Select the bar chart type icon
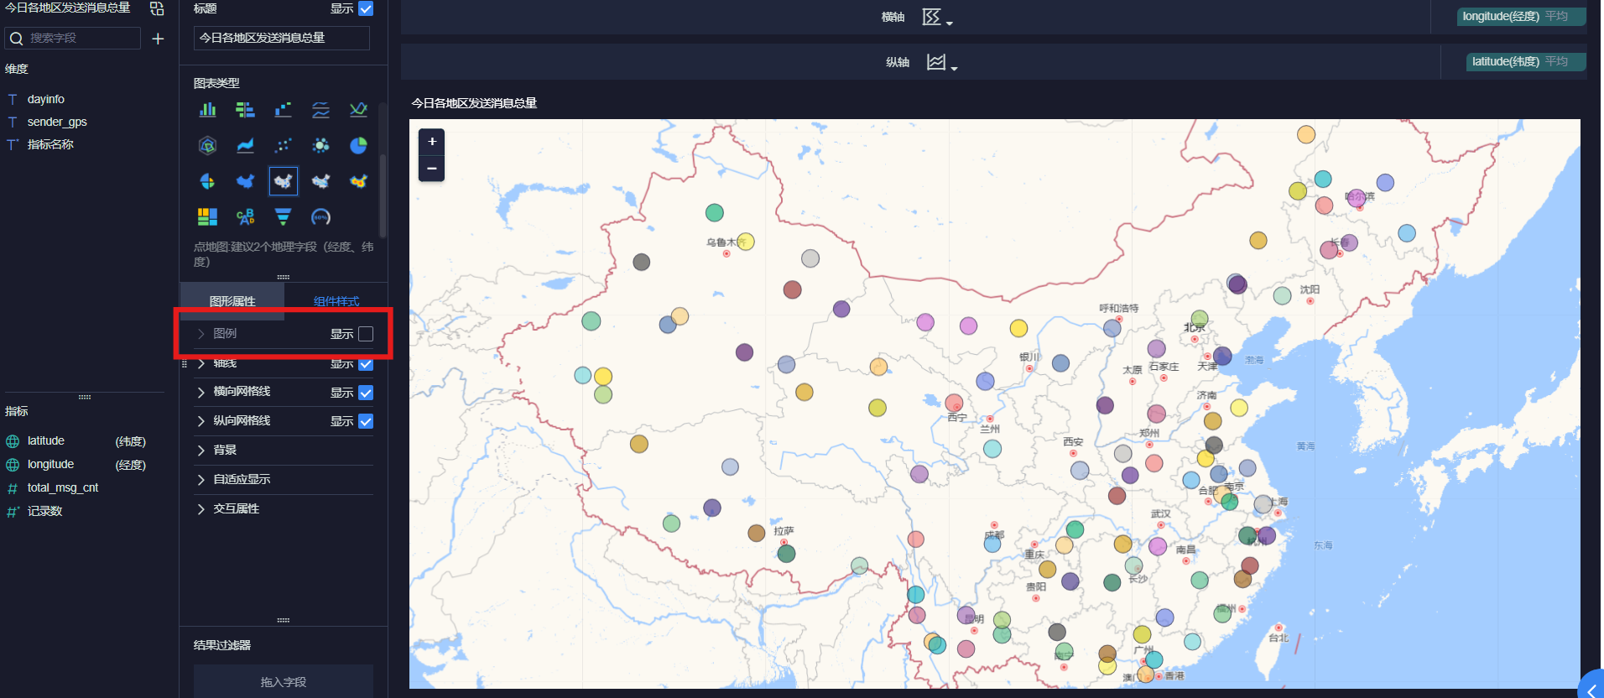 click(207, 110)
